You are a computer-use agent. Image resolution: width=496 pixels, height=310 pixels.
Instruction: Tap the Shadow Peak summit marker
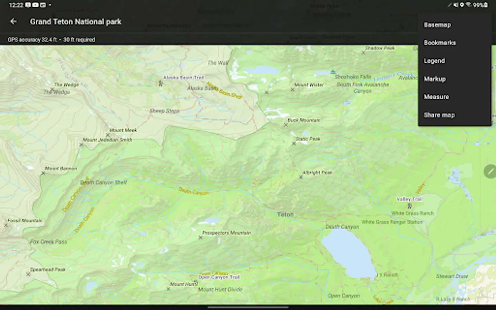tap(363, 53)
